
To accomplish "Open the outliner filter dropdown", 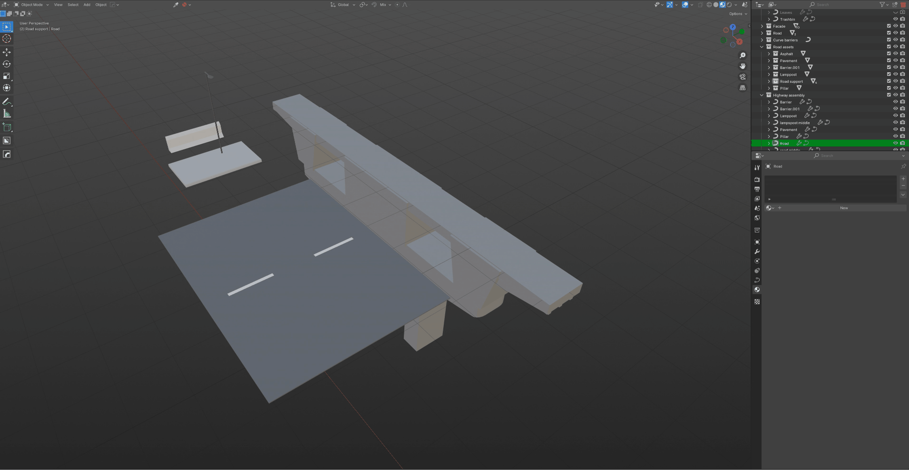I will (884, 5).
